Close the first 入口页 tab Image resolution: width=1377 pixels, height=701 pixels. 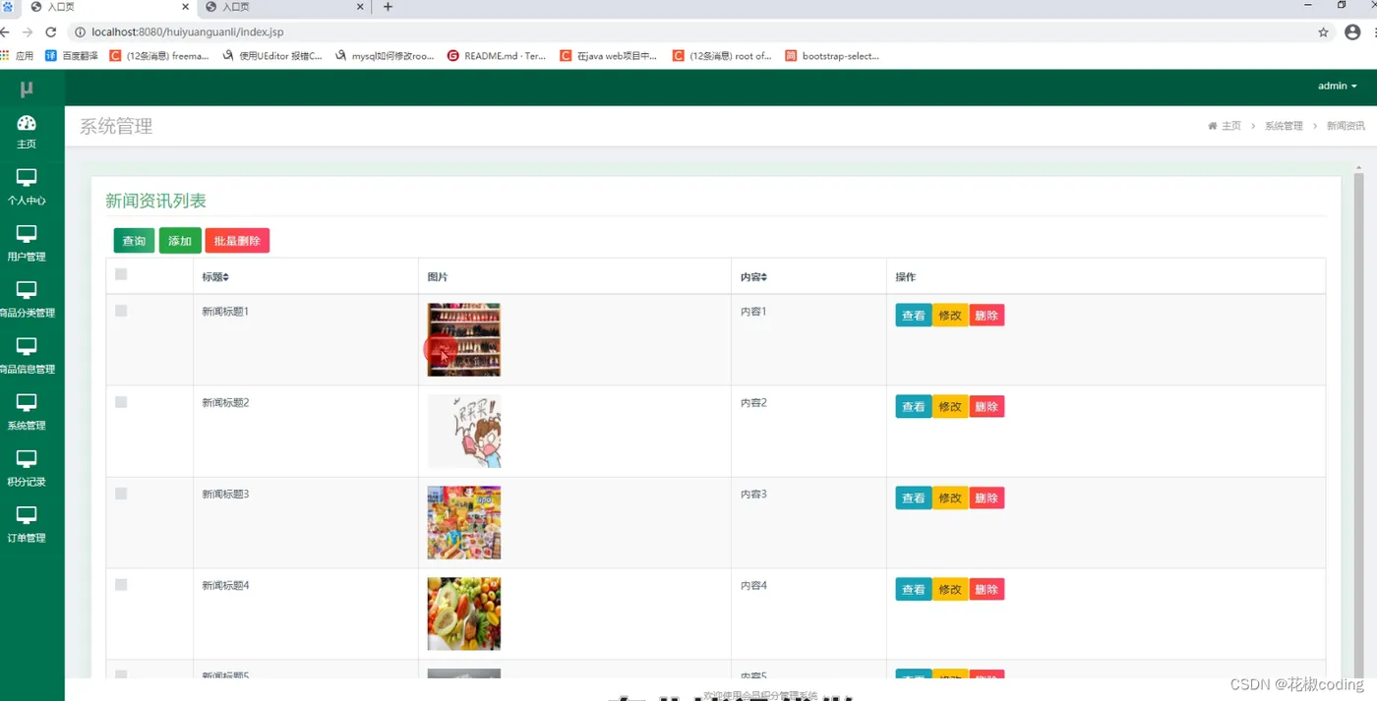(185, 7)
